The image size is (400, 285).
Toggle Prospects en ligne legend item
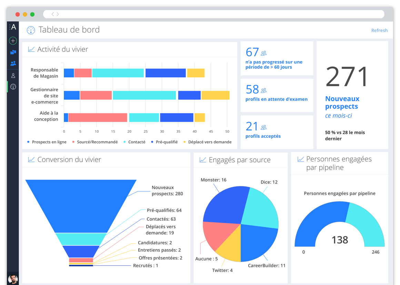47,142
